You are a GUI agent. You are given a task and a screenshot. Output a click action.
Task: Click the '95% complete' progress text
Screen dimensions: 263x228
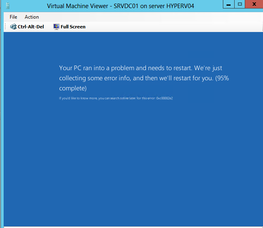(144, 83)
